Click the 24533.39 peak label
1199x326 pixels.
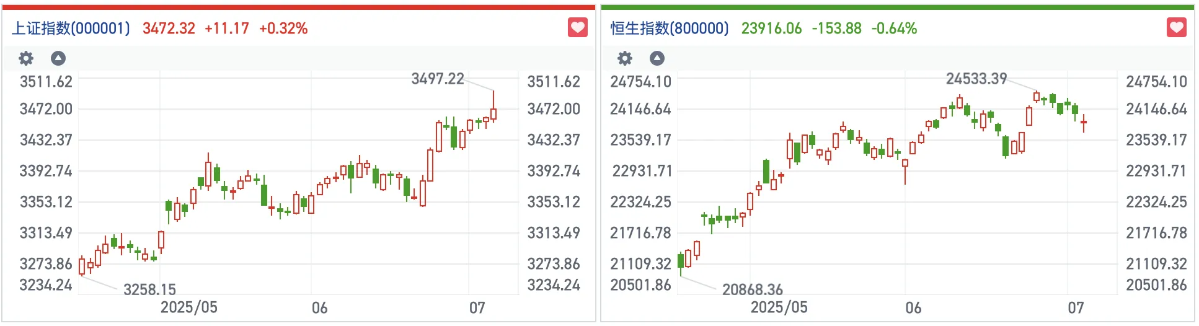[x=976, y=79]
